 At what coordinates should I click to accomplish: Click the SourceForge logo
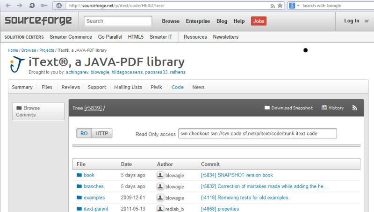[38, 21]
